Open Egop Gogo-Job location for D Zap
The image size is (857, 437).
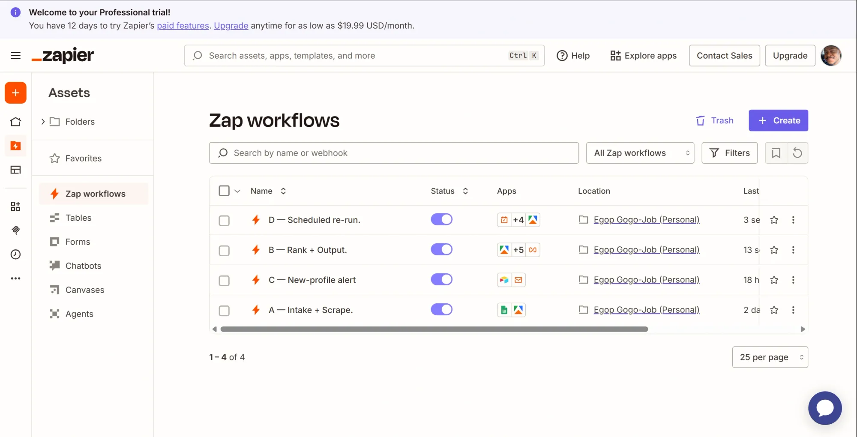pos(646,220)
